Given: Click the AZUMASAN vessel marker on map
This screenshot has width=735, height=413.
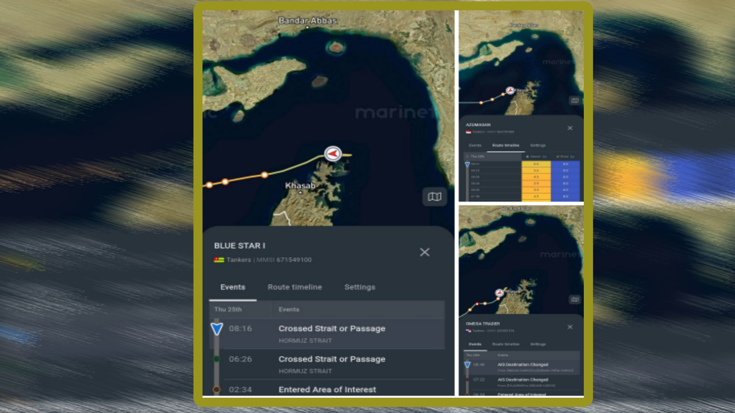Looking at the screenshot, I should (510, 91).
